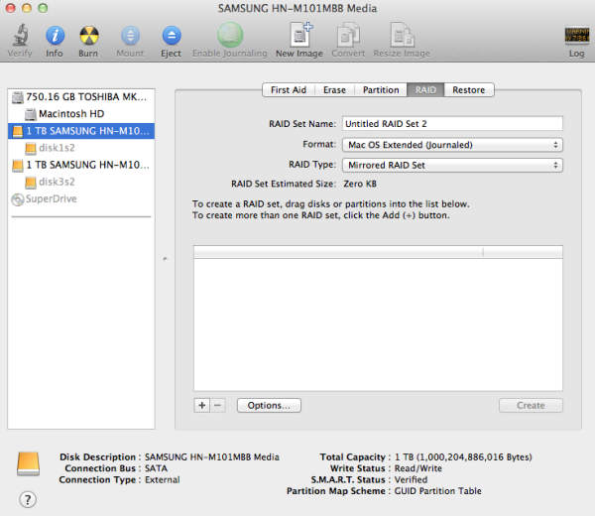
Task: Click the 'External' connection type value
Action: pos(163,479)
